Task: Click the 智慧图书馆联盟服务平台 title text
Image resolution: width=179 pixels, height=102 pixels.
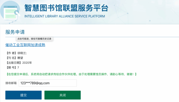Action: (x=66, y=8)
